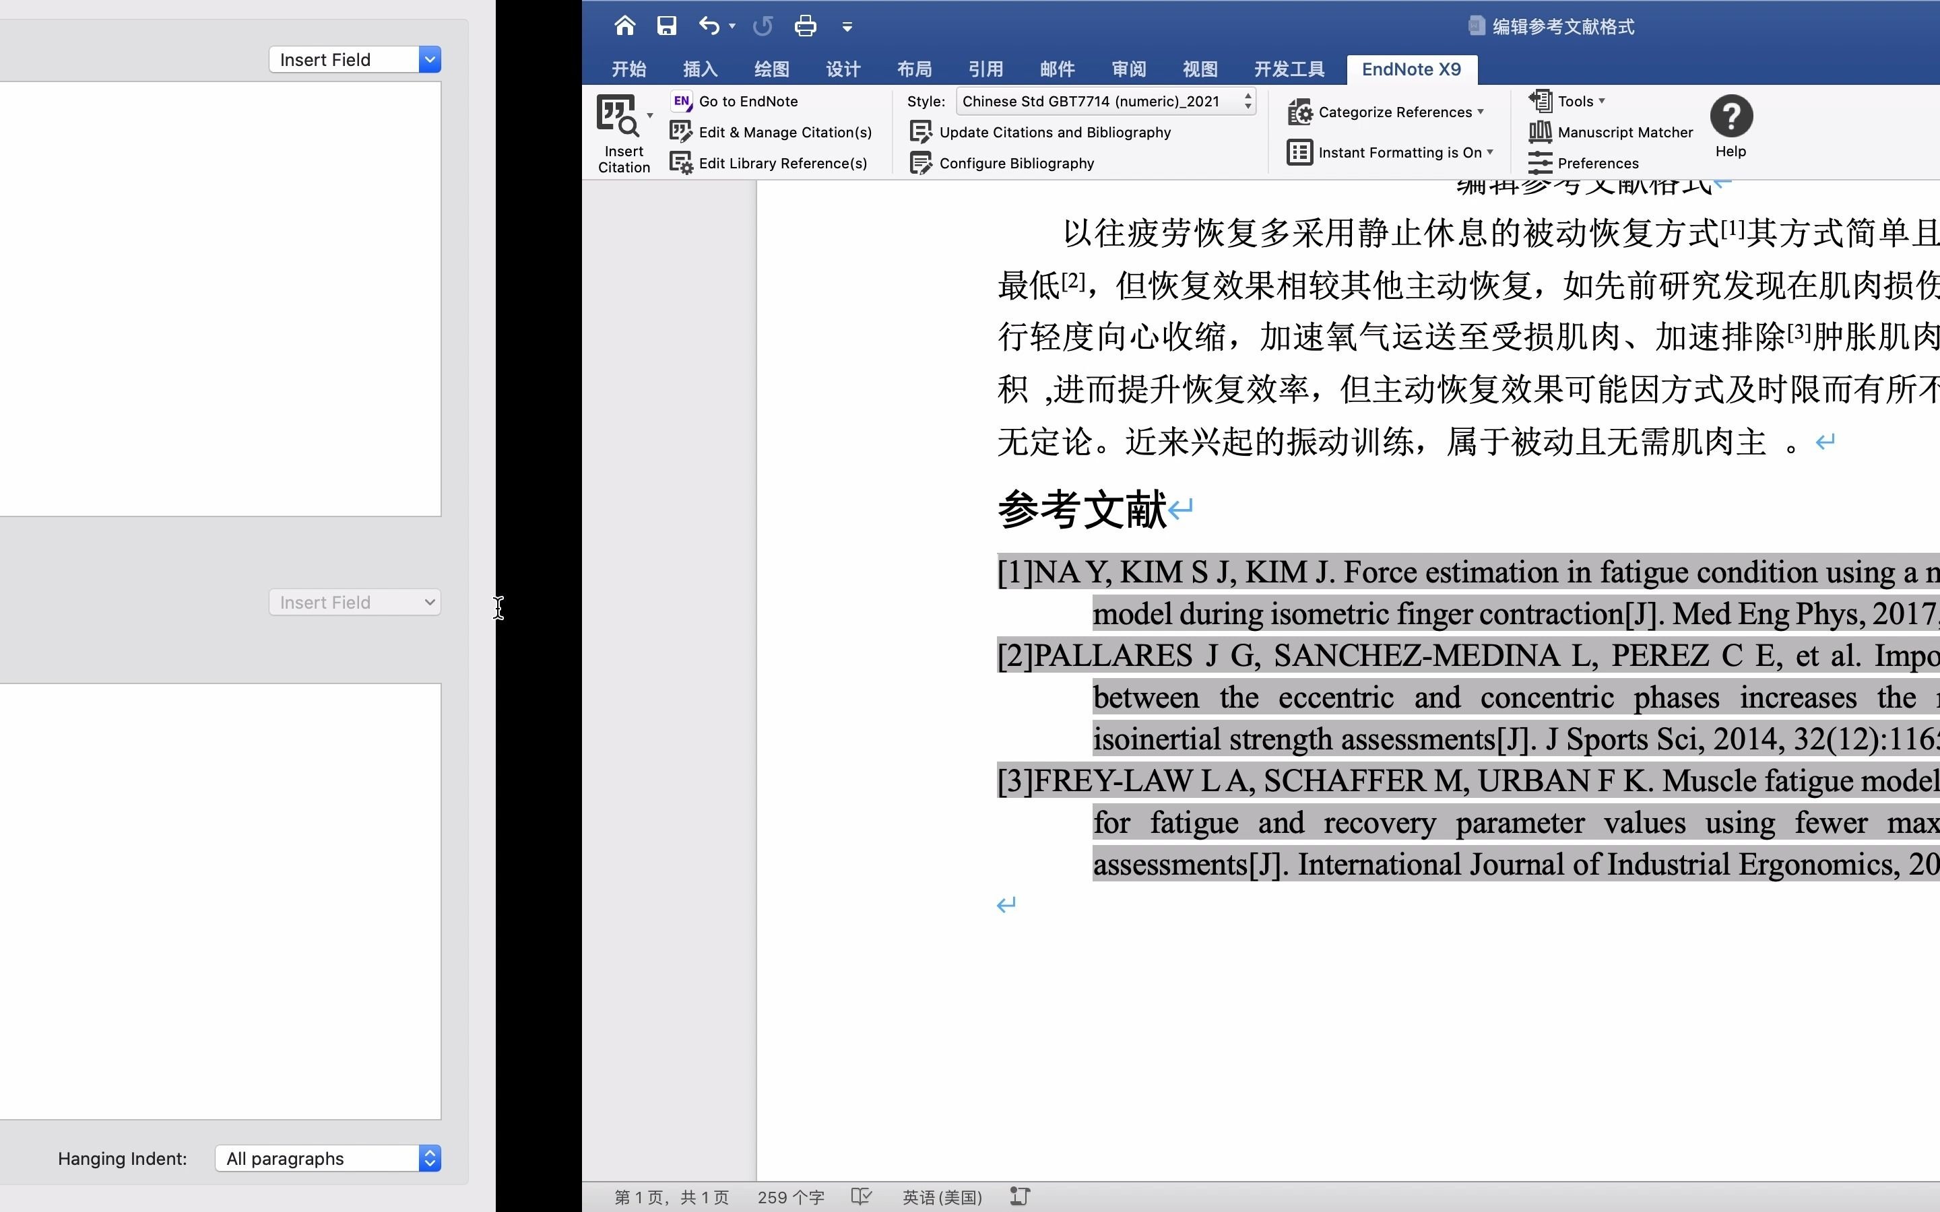Expand the Insert Citation dropdown arrow
This screenshot has height=1212, width=1940.
[649, 115]
